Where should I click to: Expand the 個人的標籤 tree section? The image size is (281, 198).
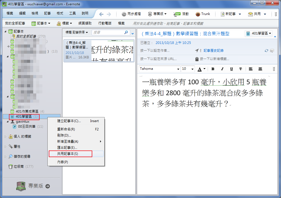coord(5,137)
